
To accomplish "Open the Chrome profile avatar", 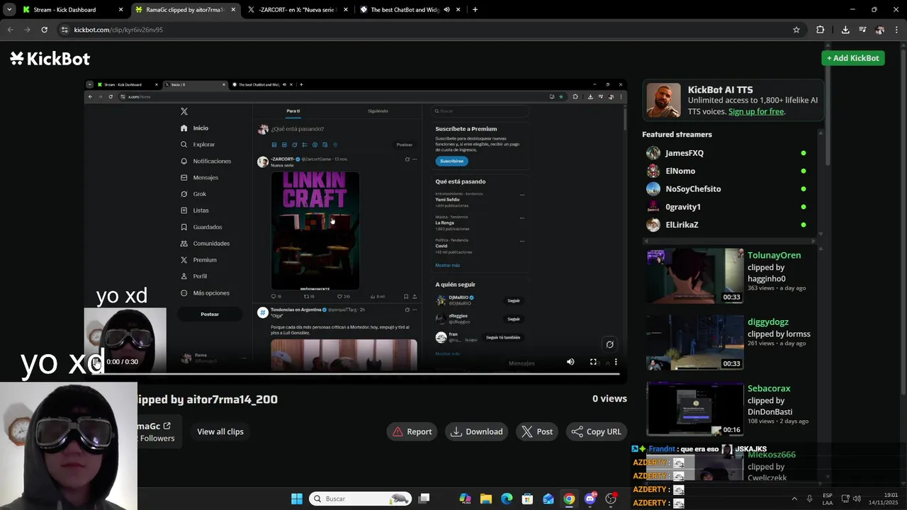I will [880, 30].
